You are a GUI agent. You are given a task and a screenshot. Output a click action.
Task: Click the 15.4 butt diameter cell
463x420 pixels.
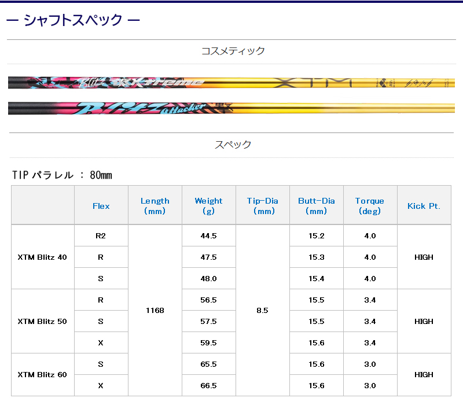click(x=316, y=278)
